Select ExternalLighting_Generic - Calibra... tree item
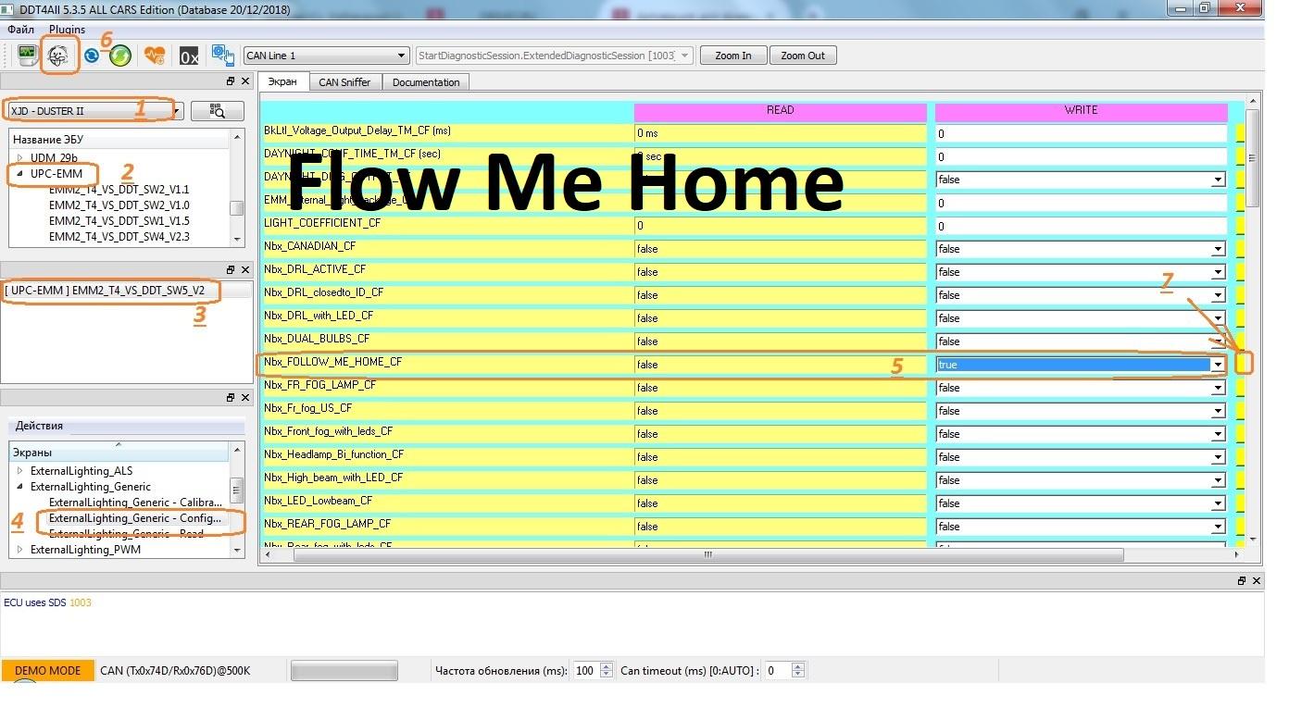 point(135,503)
